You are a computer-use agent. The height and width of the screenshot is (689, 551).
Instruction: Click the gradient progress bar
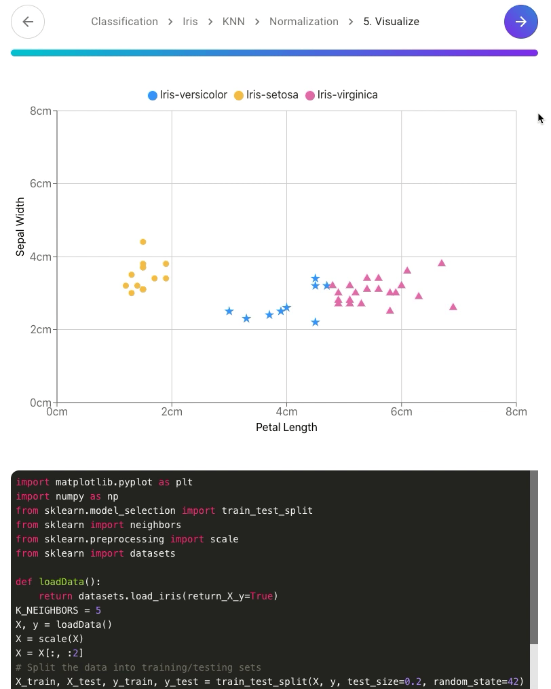[274, 52]
